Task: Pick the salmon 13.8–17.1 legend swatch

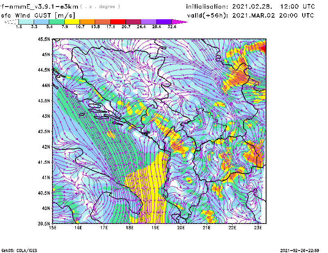Action: pos(103,22)
